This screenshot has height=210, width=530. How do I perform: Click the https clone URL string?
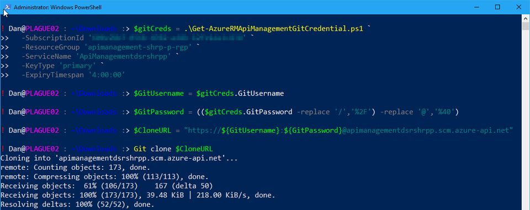pos(349,130)
